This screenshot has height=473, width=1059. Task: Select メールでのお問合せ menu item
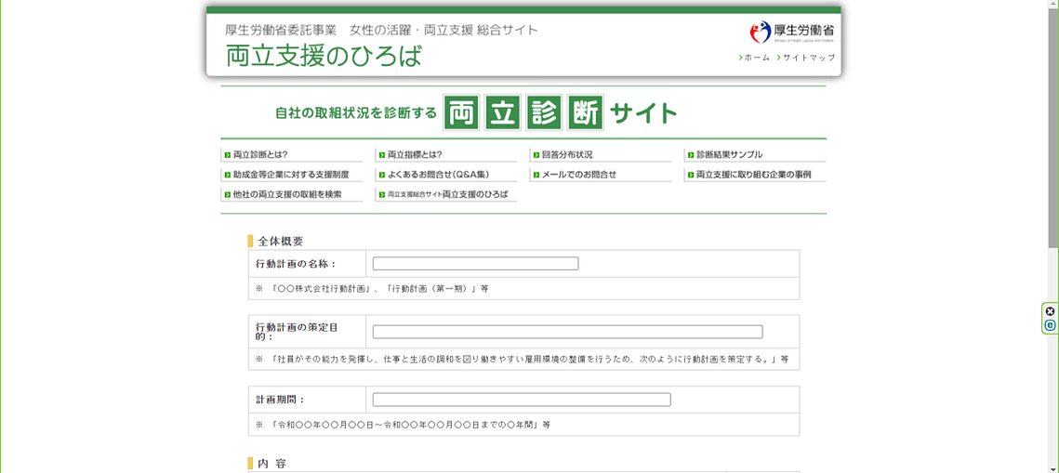[x=578, y=175]
